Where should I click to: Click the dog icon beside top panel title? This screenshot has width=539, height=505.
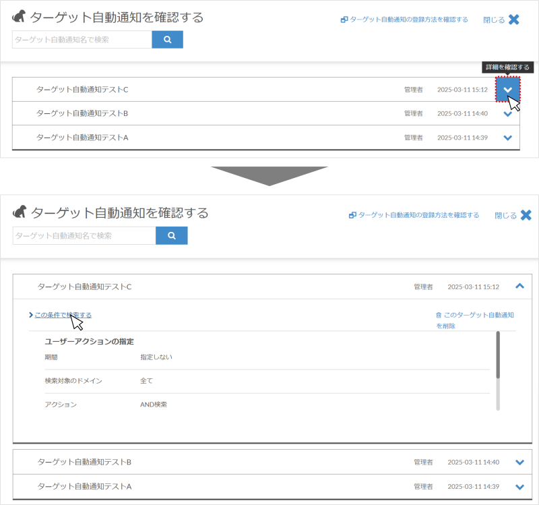19,16
